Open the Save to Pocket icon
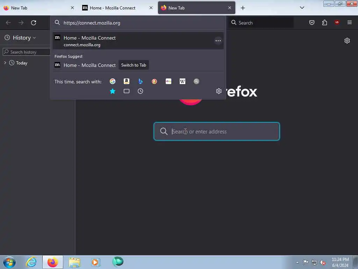358x269 pixels. tap(312, 22)
